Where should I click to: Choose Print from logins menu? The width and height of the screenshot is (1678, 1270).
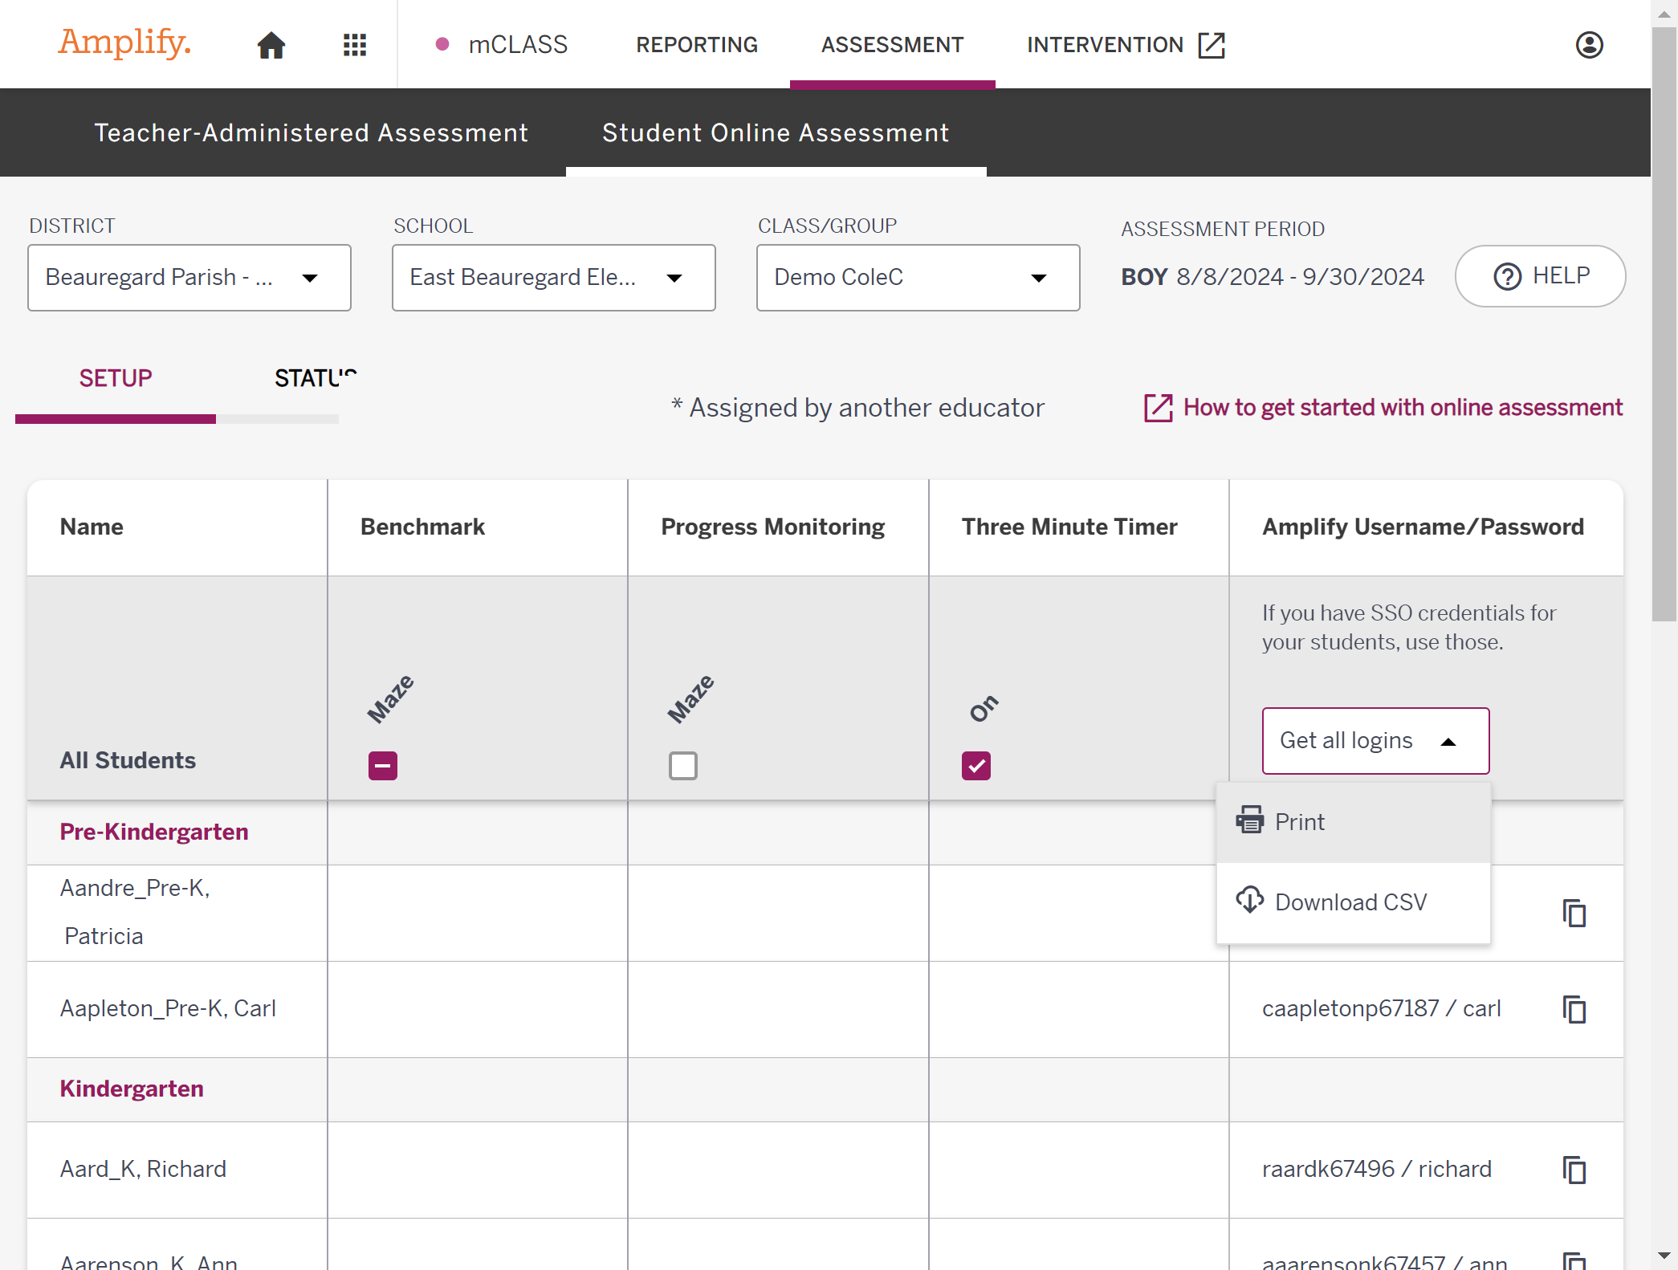[1354, 822]
